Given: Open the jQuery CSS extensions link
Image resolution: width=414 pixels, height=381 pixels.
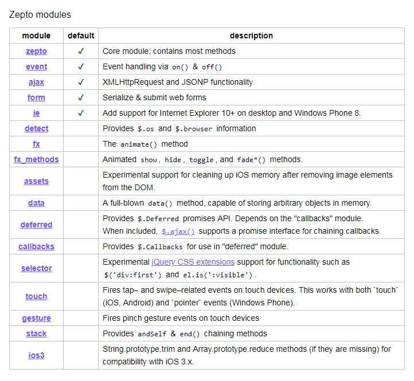Looking at the screenshot, I should click(193, 262).
